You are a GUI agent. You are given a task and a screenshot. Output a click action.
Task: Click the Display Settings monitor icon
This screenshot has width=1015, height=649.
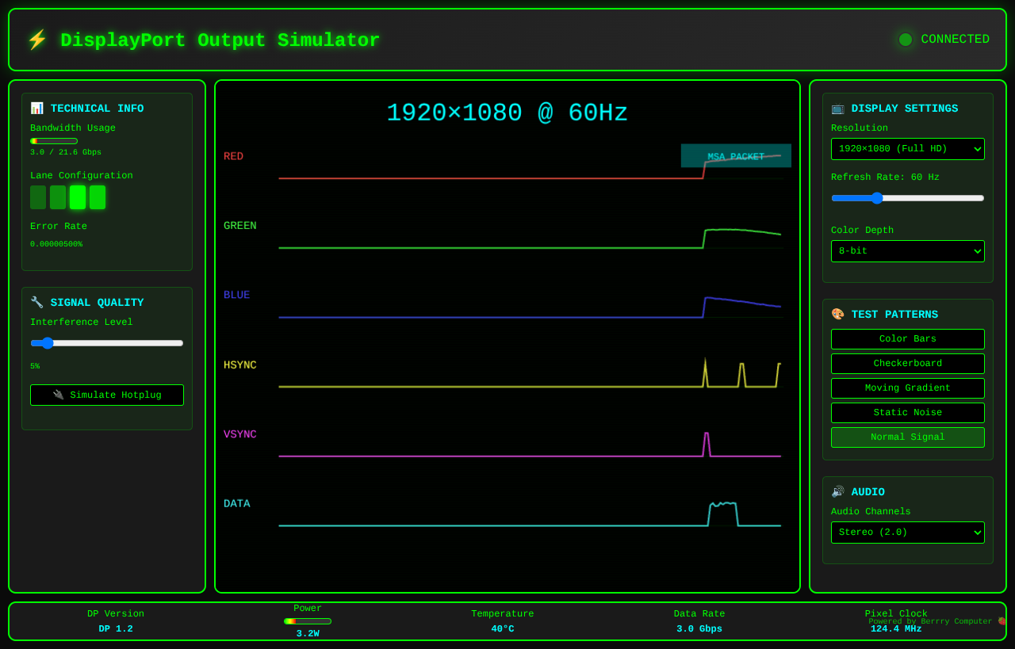click(x=837, y=108)
